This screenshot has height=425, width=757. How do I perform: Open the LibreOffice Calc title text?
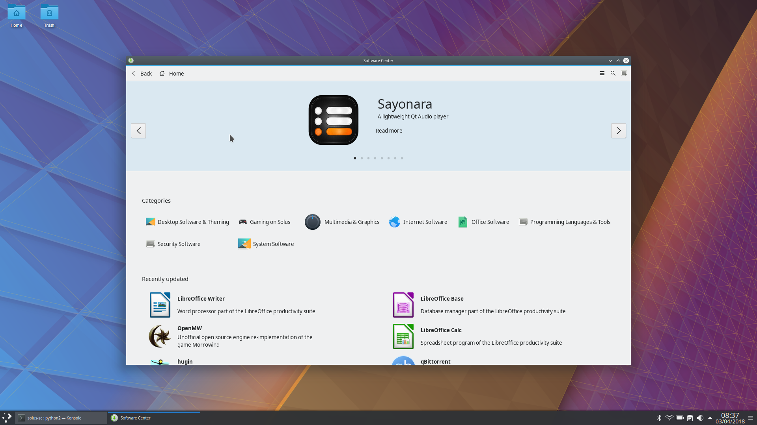click(441, 330)
